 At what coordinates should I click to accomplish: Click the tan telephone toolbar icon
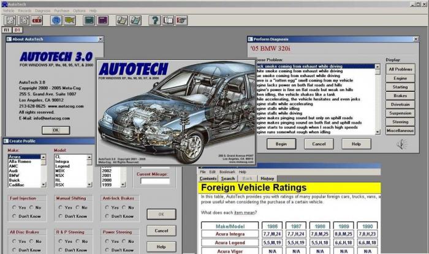coord(122,20)
